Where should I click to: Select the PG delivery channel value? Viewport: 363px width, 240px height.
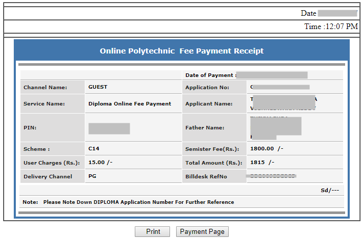[92, 176]
